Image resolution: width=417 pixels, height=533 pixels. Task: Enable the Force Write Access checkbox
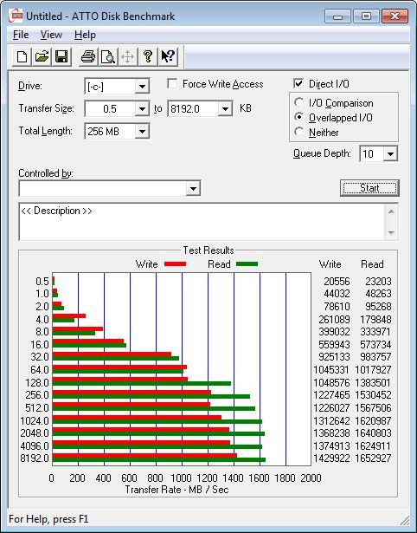pos(172,84)
